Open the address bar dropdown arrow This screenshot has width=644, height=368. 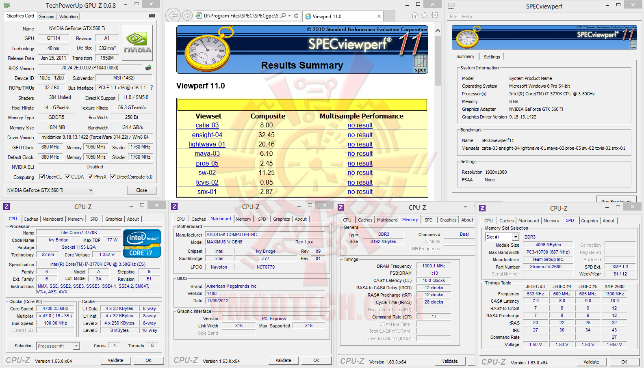click(289, 16)
